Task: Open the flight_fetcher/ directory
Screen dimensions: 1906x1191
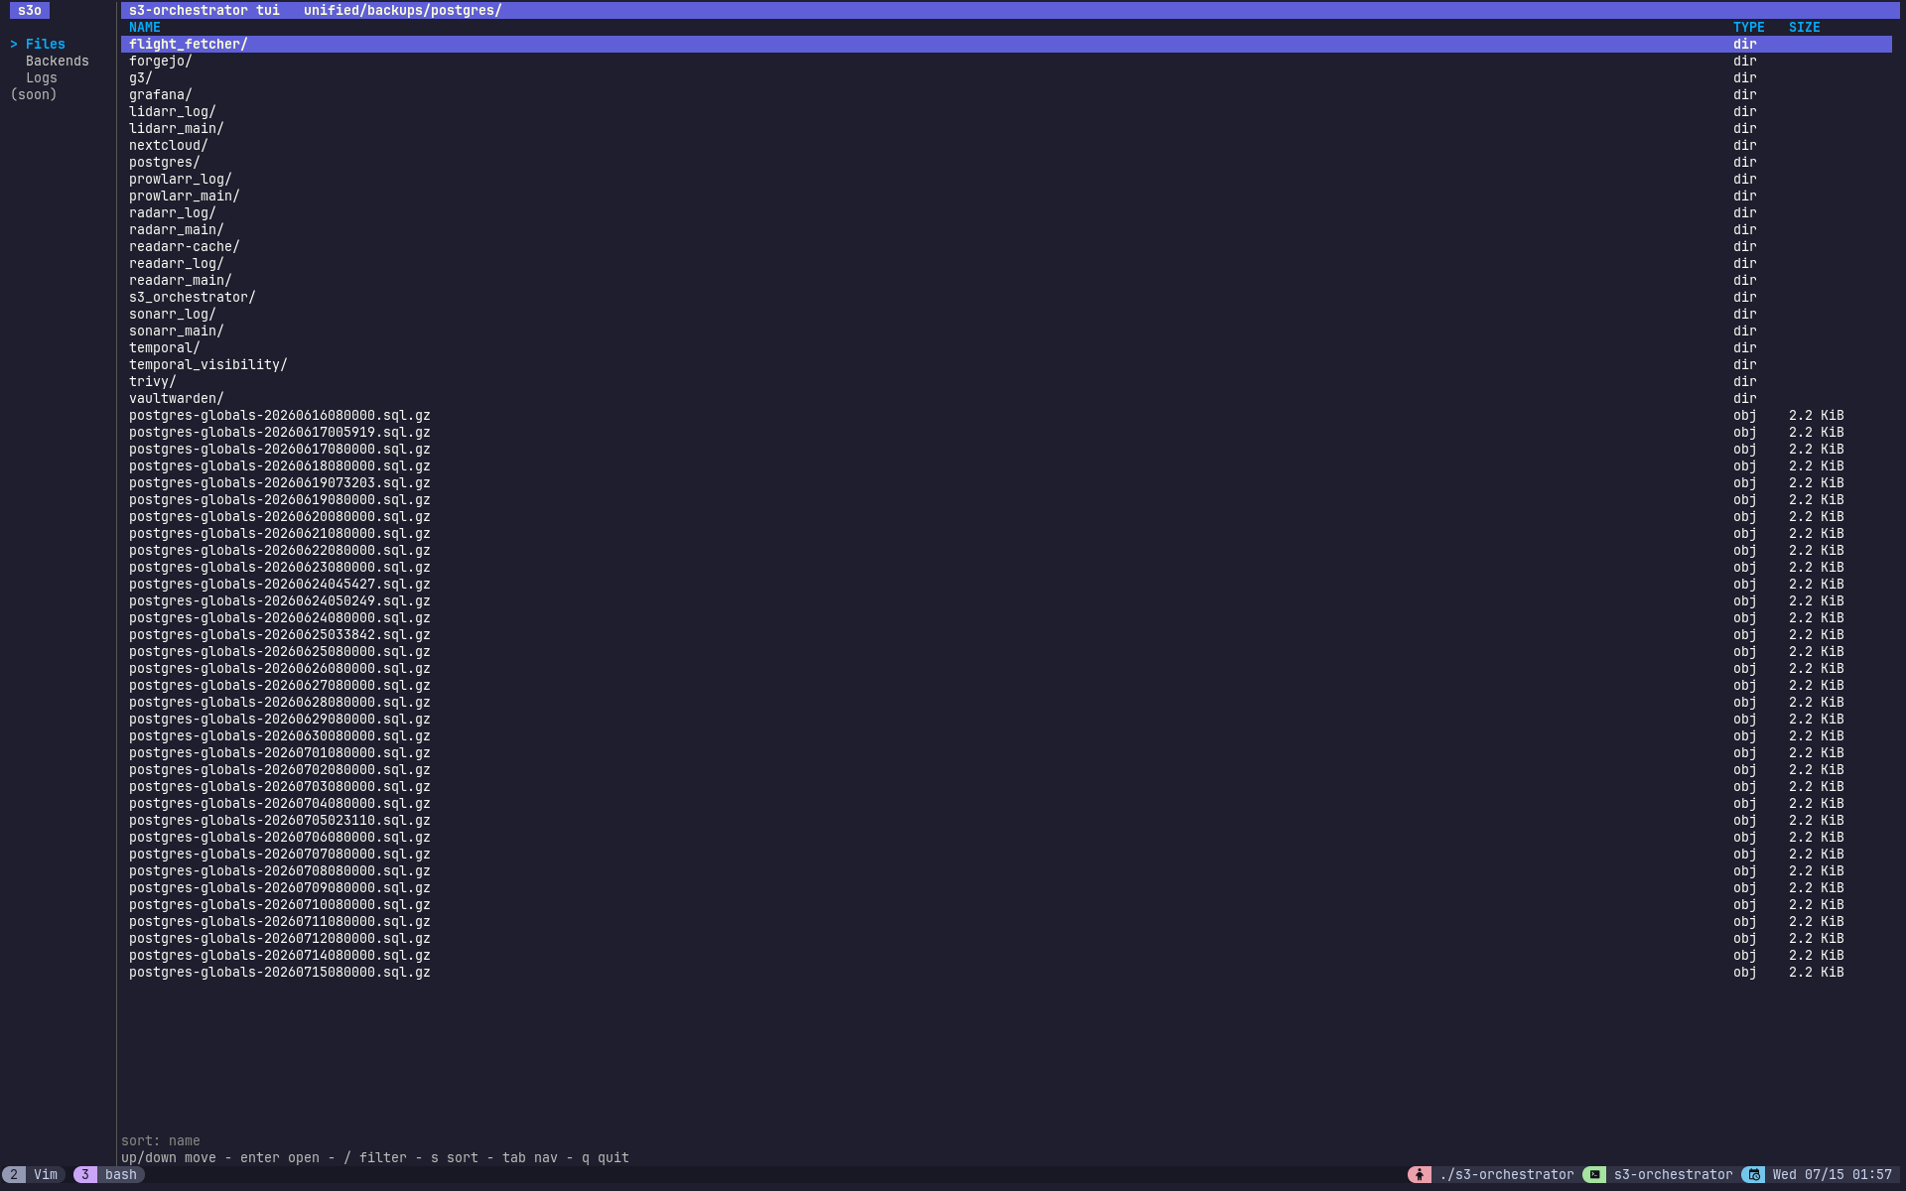Action: click(1006, 44)
